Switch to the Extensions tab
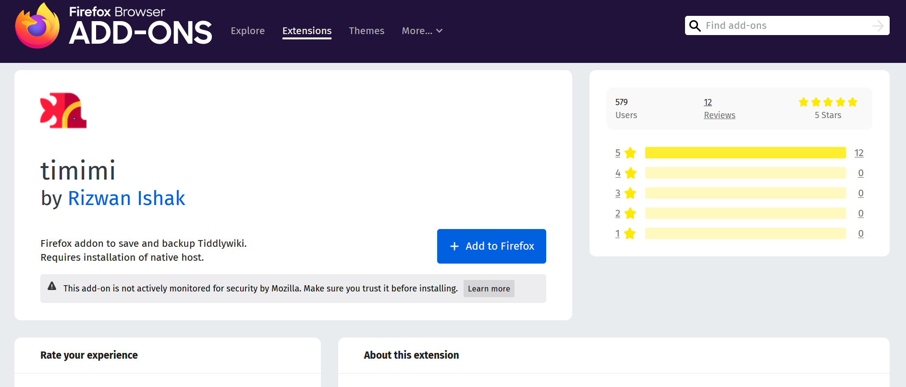Image resolution: width=906 pixels, height=387 pixels. pyautogui.click(x=306, y=31)
